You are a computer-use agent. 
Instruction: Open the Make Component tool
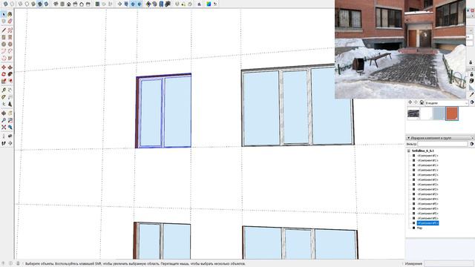[4, 22]
